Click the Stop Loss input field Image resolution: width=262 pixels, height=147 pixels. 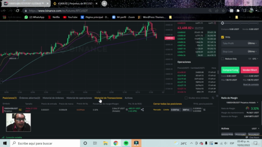coord(234,51)
